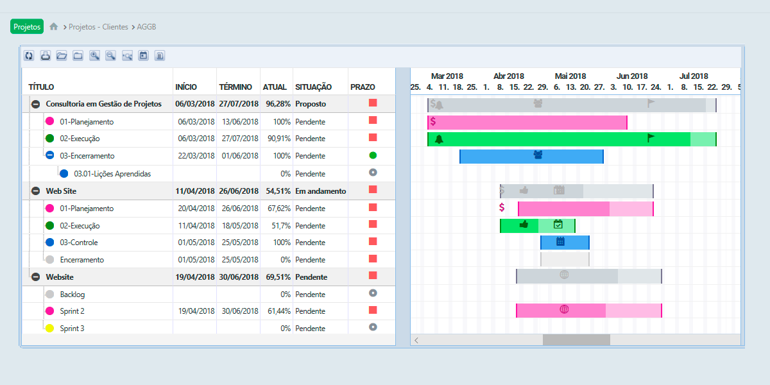Viewport: 770px width, 385px height.
Task: Sort by the TÉRMINO column header
Action: pos(235,87)
